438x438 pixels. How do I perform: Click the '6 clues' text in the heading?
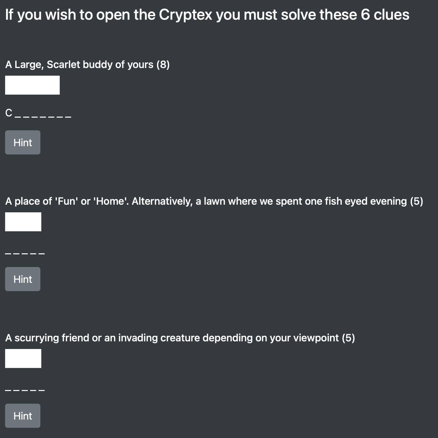[x=385, y=15]
